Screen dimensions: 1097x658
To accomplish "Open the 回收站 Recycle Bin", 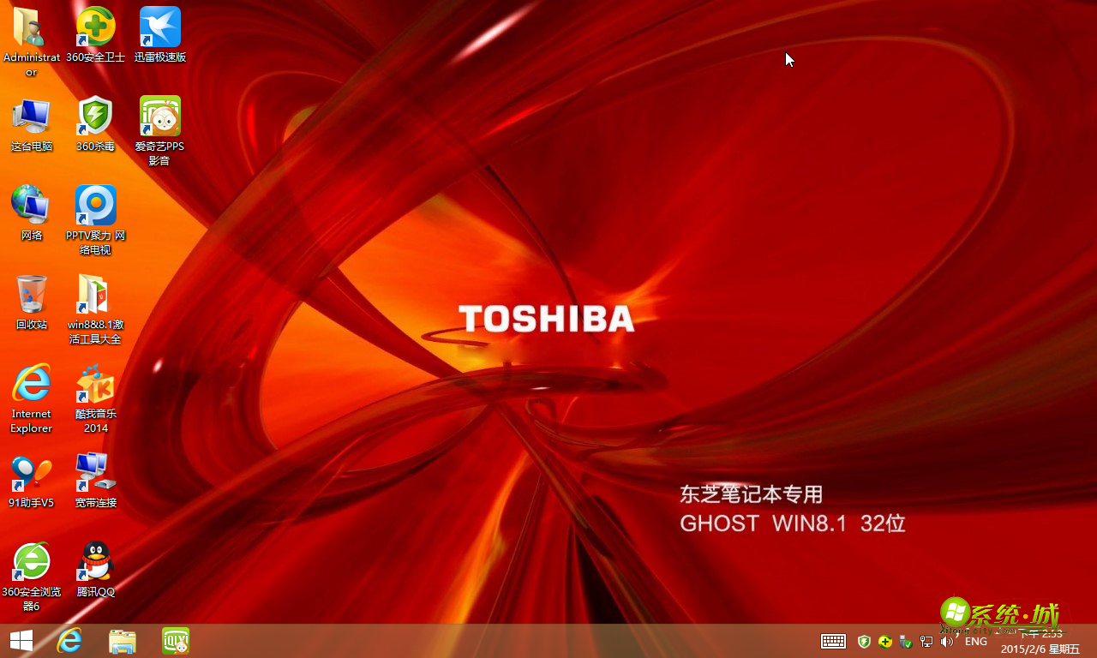I will coord(32,296).
